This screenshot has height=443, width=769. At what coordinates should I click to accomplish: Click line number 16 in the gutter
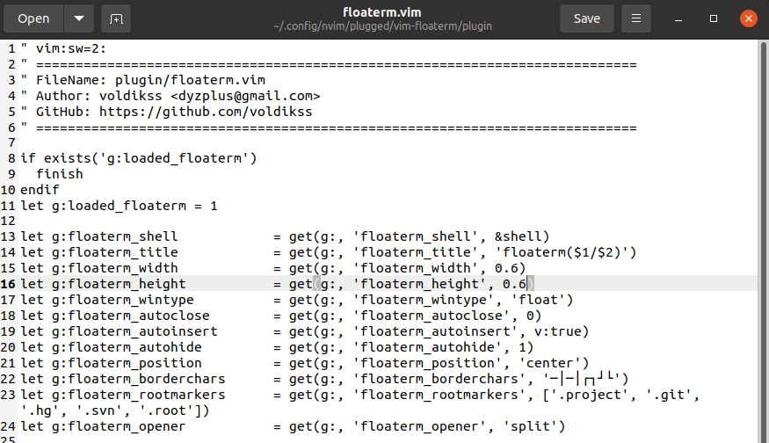[x=9, y=284]
